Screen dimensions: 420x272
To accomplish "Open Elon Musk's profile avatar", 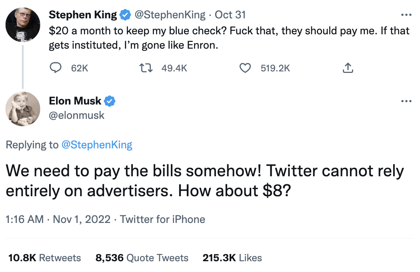I will [23, 109].
